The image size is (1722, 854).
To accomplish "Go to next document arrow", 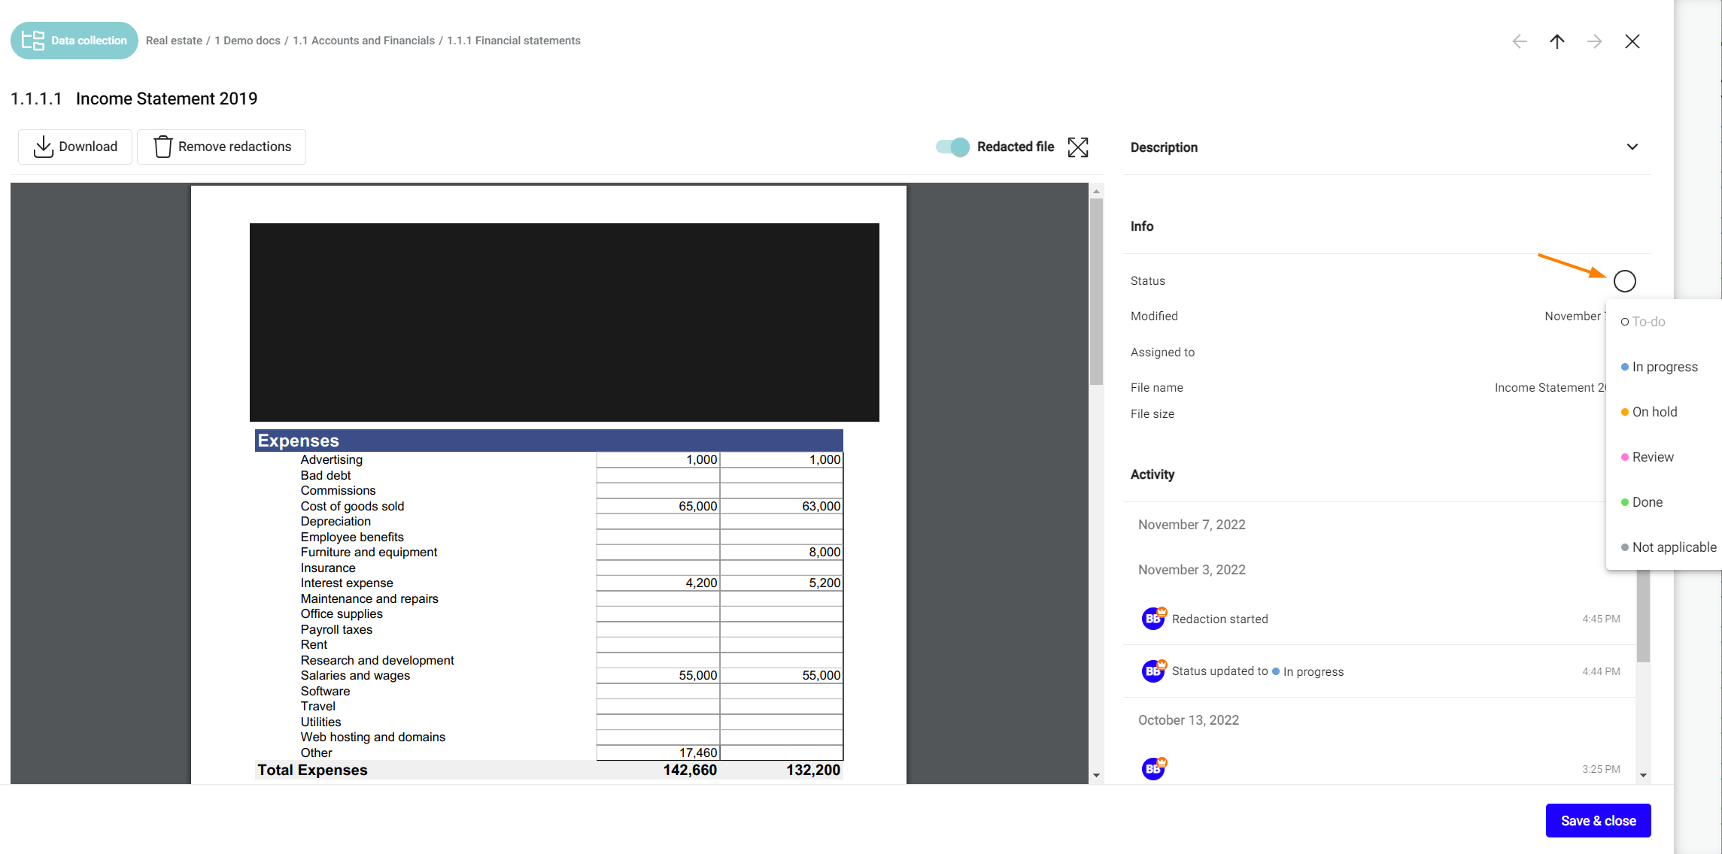I will [x=1594, y=41].
